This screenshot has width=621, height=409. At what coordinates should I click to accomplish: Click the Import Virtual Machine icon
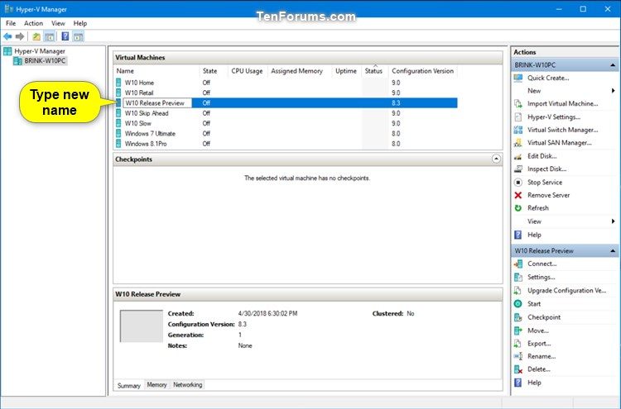coord(518,103)
